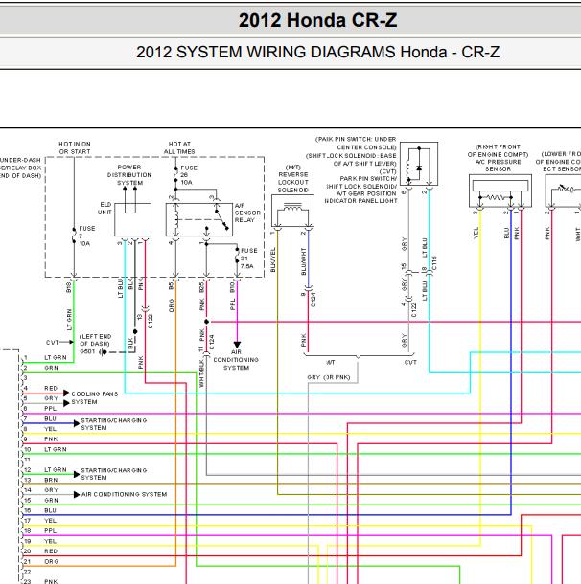Select the "REVERSE LOCKOUT SOLENOID" label

(293, 182)
